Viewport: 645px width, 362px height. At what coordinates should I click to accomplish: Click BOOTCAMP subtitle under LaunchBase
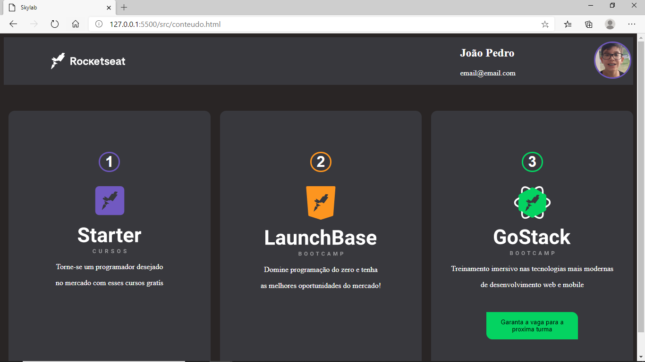click(x=321, y=254)
